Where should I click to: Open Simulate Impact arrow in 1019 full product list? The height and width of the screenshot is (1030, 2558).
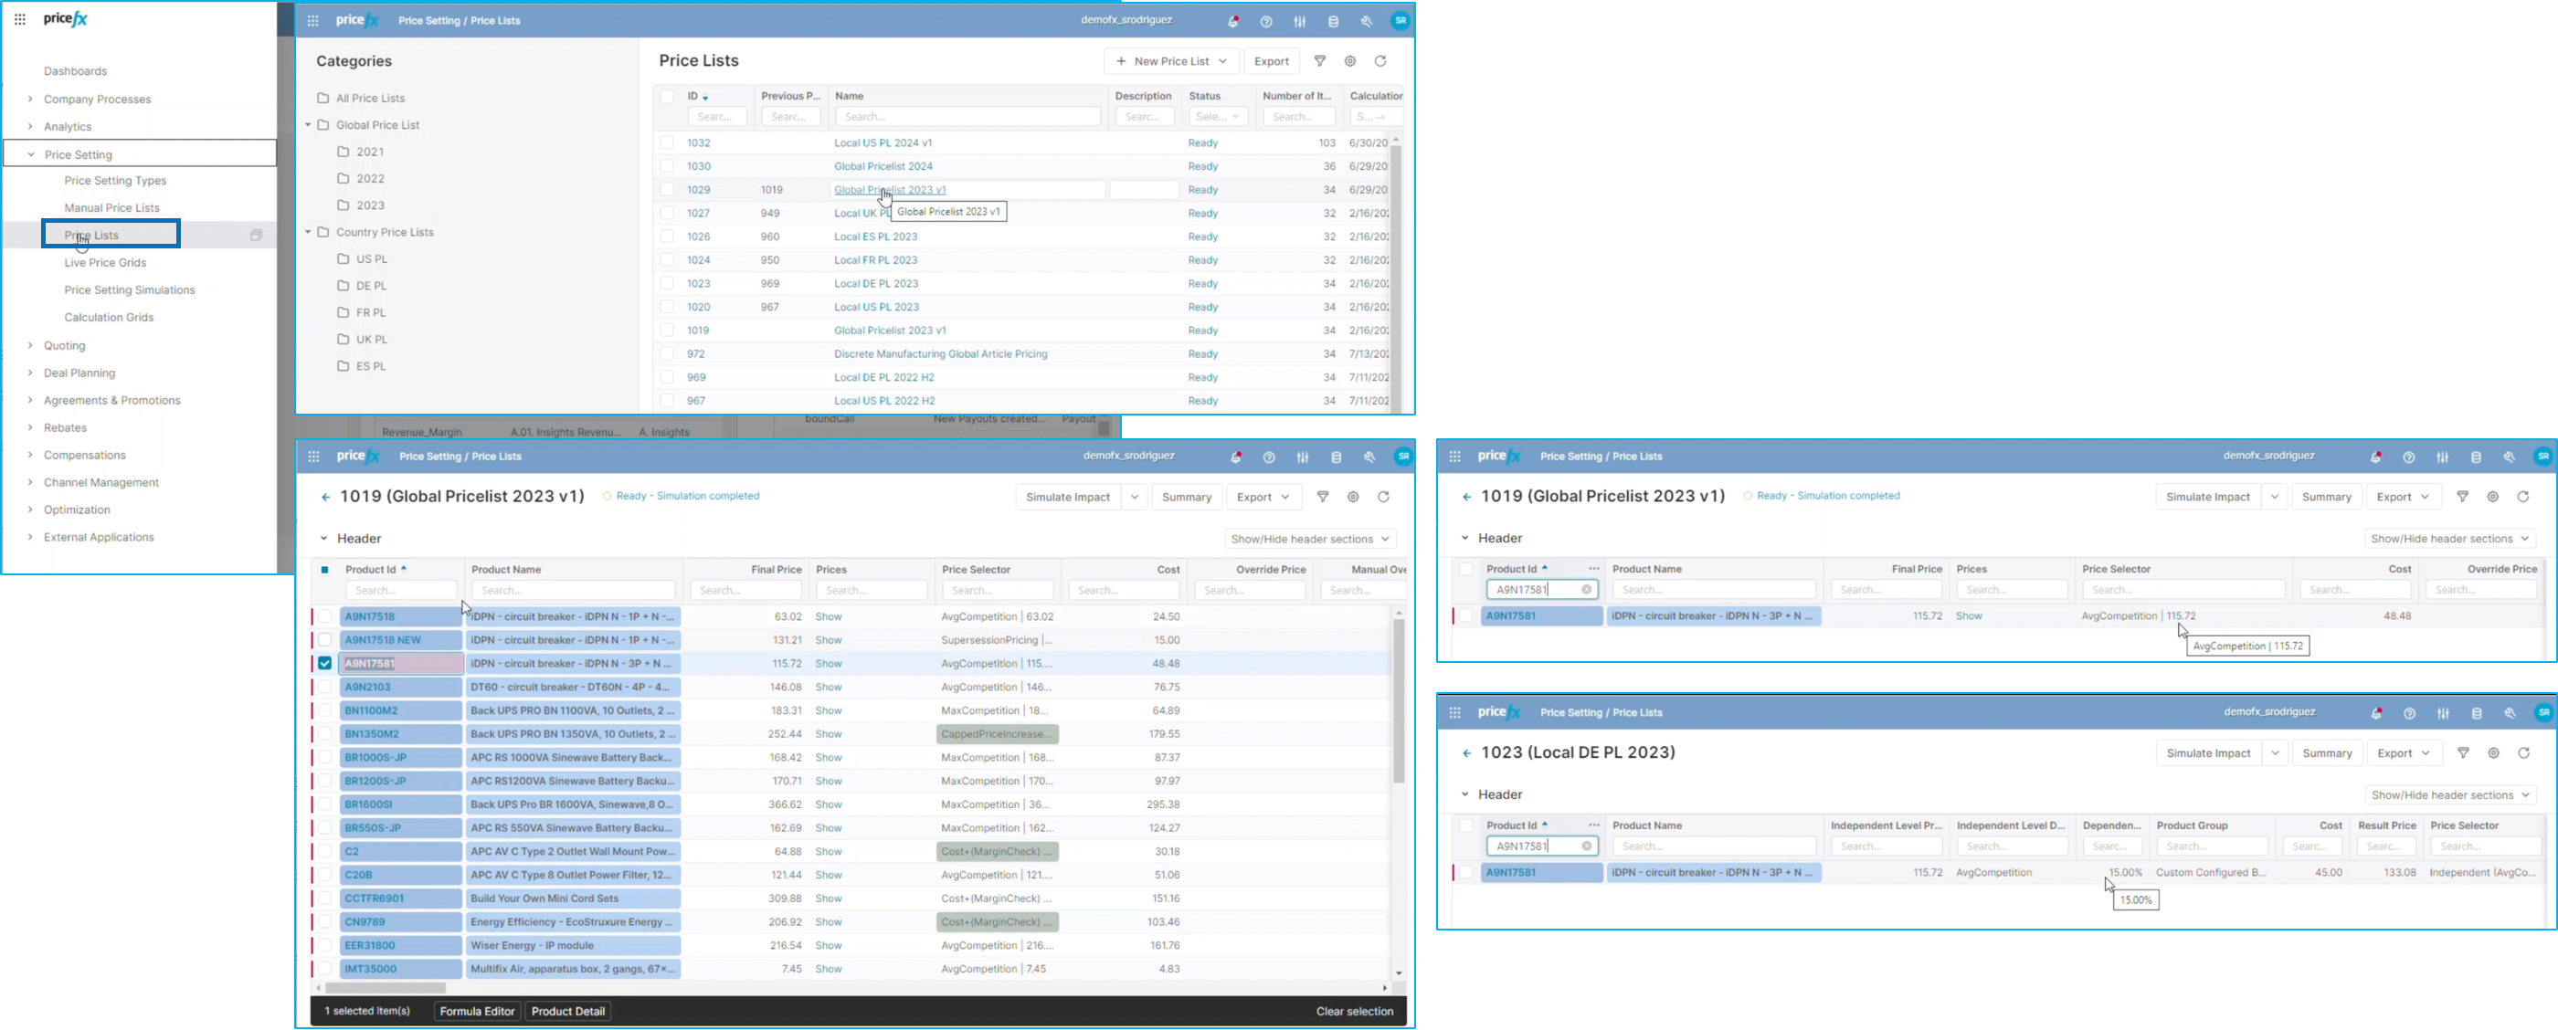(x=1135, y=497)
